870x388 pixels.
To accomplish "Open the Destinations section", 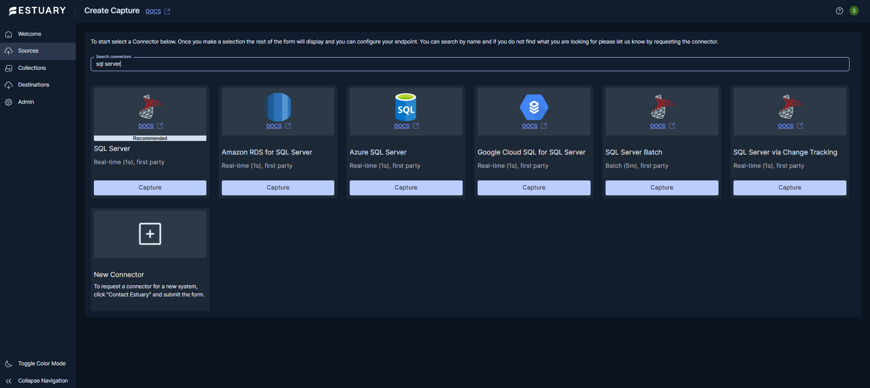I will click(x=38, y=85).
